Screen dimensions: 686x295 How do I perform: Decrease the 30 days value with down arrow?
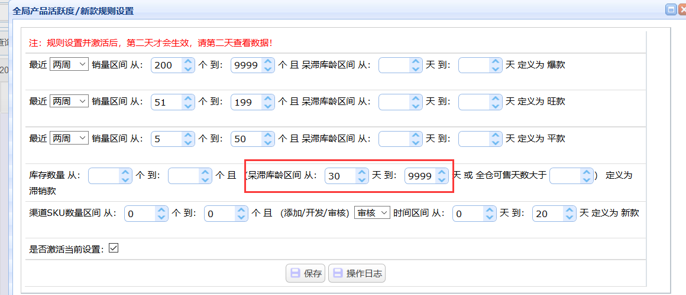(363, 180)
